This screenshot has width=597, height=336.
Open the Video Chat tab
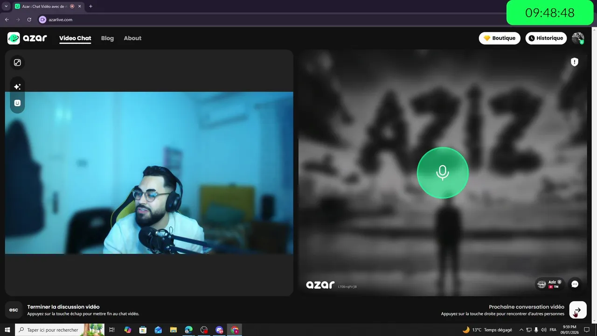click(75, 38)
